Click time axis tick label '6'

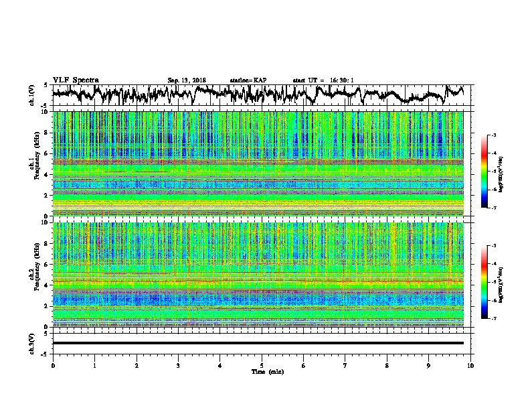tap(304, 366)
